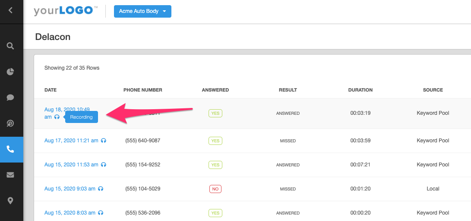
Task: Click the yourLOGO brand logo
Action: 66,11
